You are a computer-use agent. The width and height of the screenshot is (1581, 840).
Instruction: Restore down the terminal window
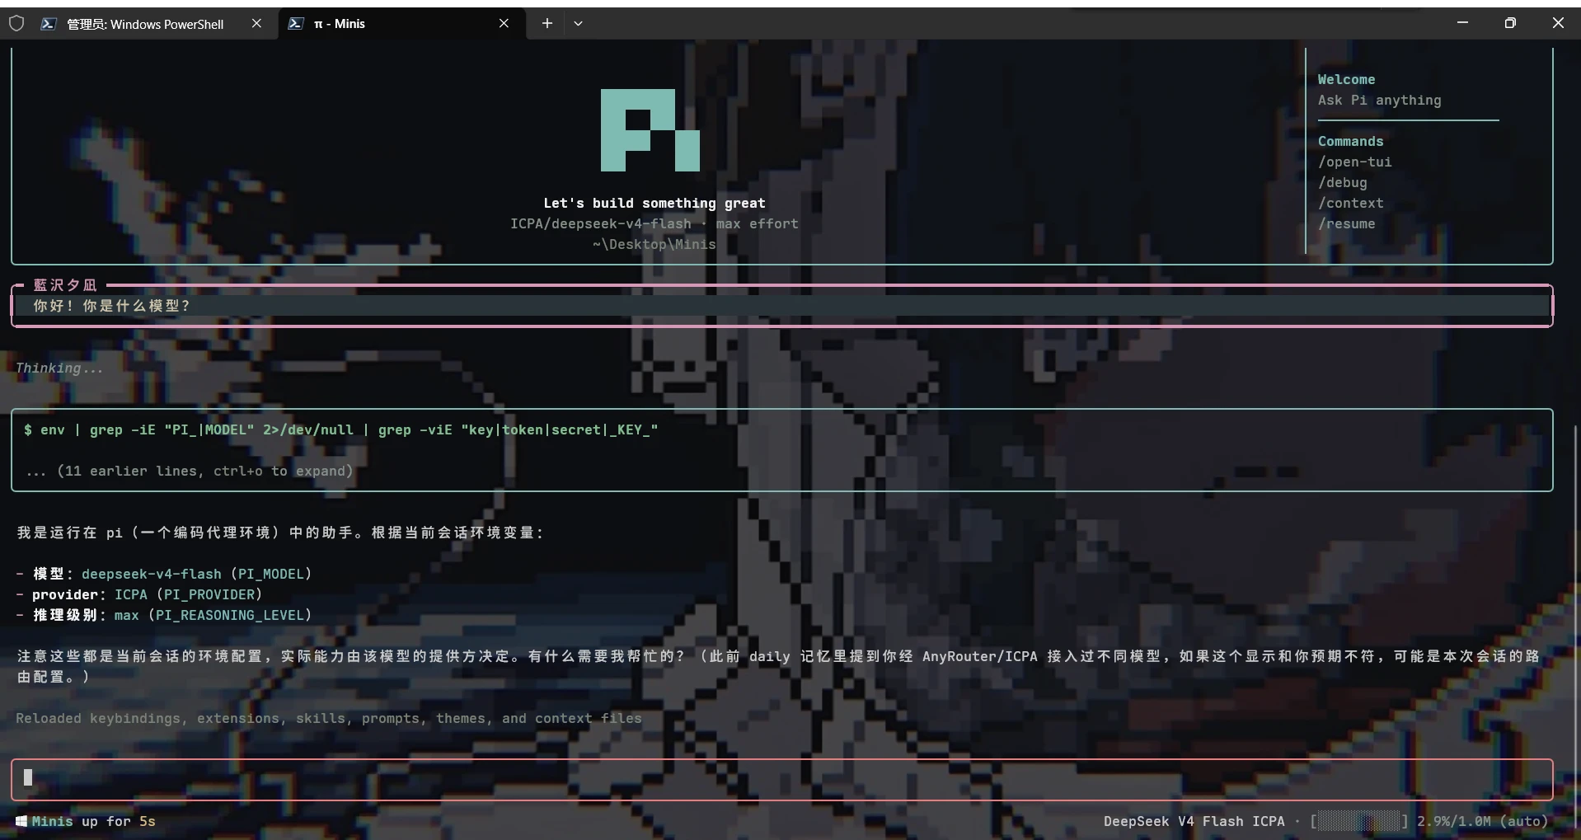click(x=1510, y=23)
